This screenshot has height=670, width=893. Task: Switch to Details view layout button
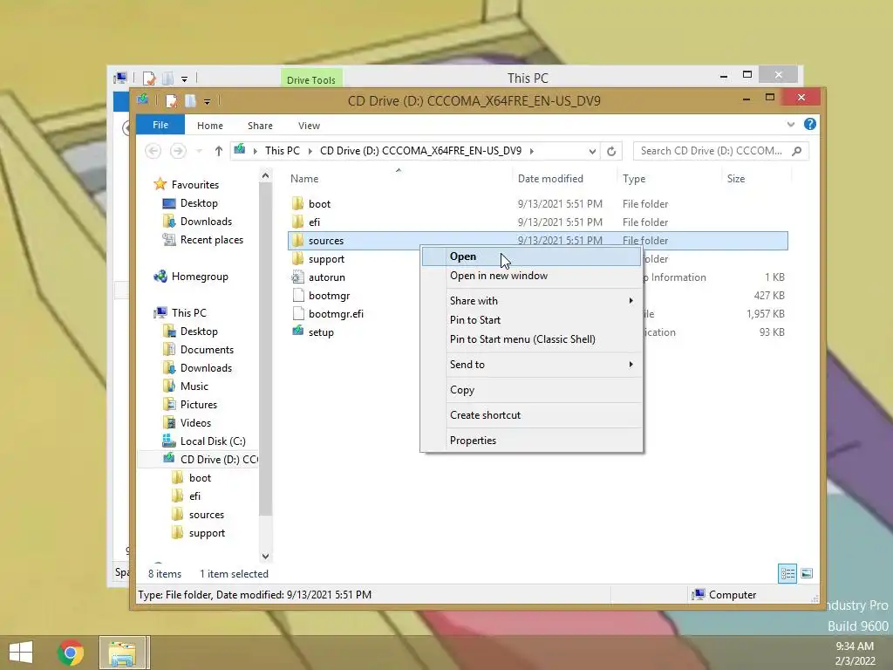[787, 574]
